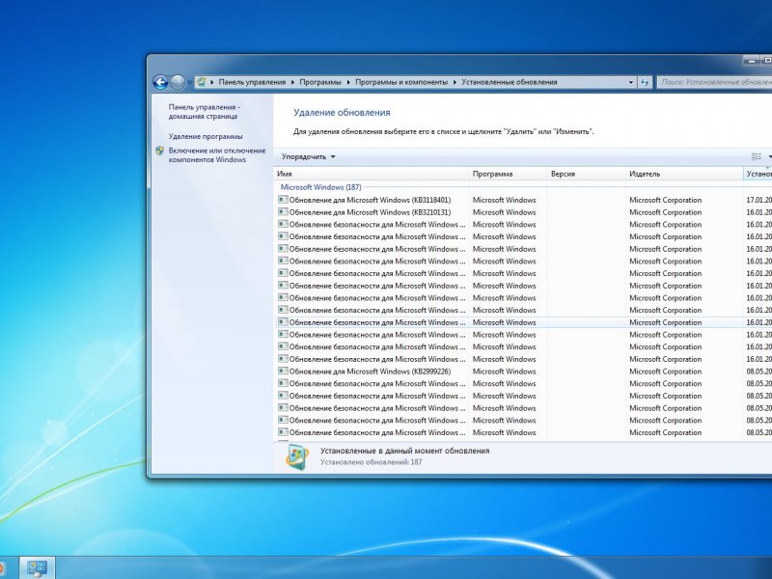Sort by 'Версия' column header
Viewport: 772px width, 579px height.
click(x=586, y=174)
